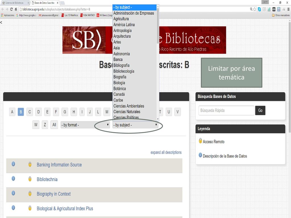The width and height of the screenshot is (291, 218).
Task: Select the Bases de Datos Suscritas tab
Action: coord(45,3)
